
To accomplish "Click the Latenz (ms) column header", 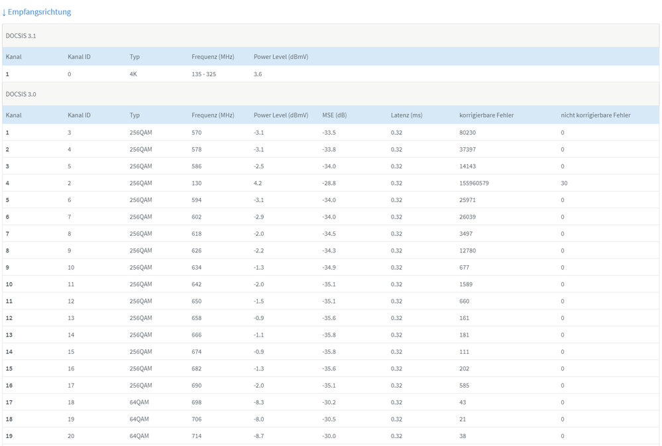I will (x=407, y=115).
